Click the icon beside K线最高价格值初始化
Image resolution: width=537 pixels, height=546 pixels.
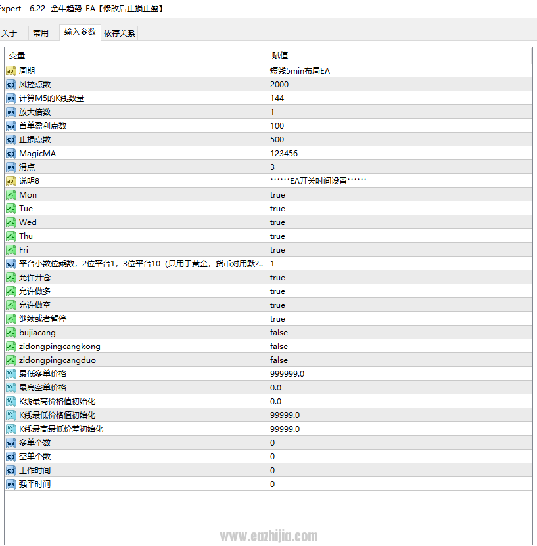pyautogui.click(x=11, y=402)
